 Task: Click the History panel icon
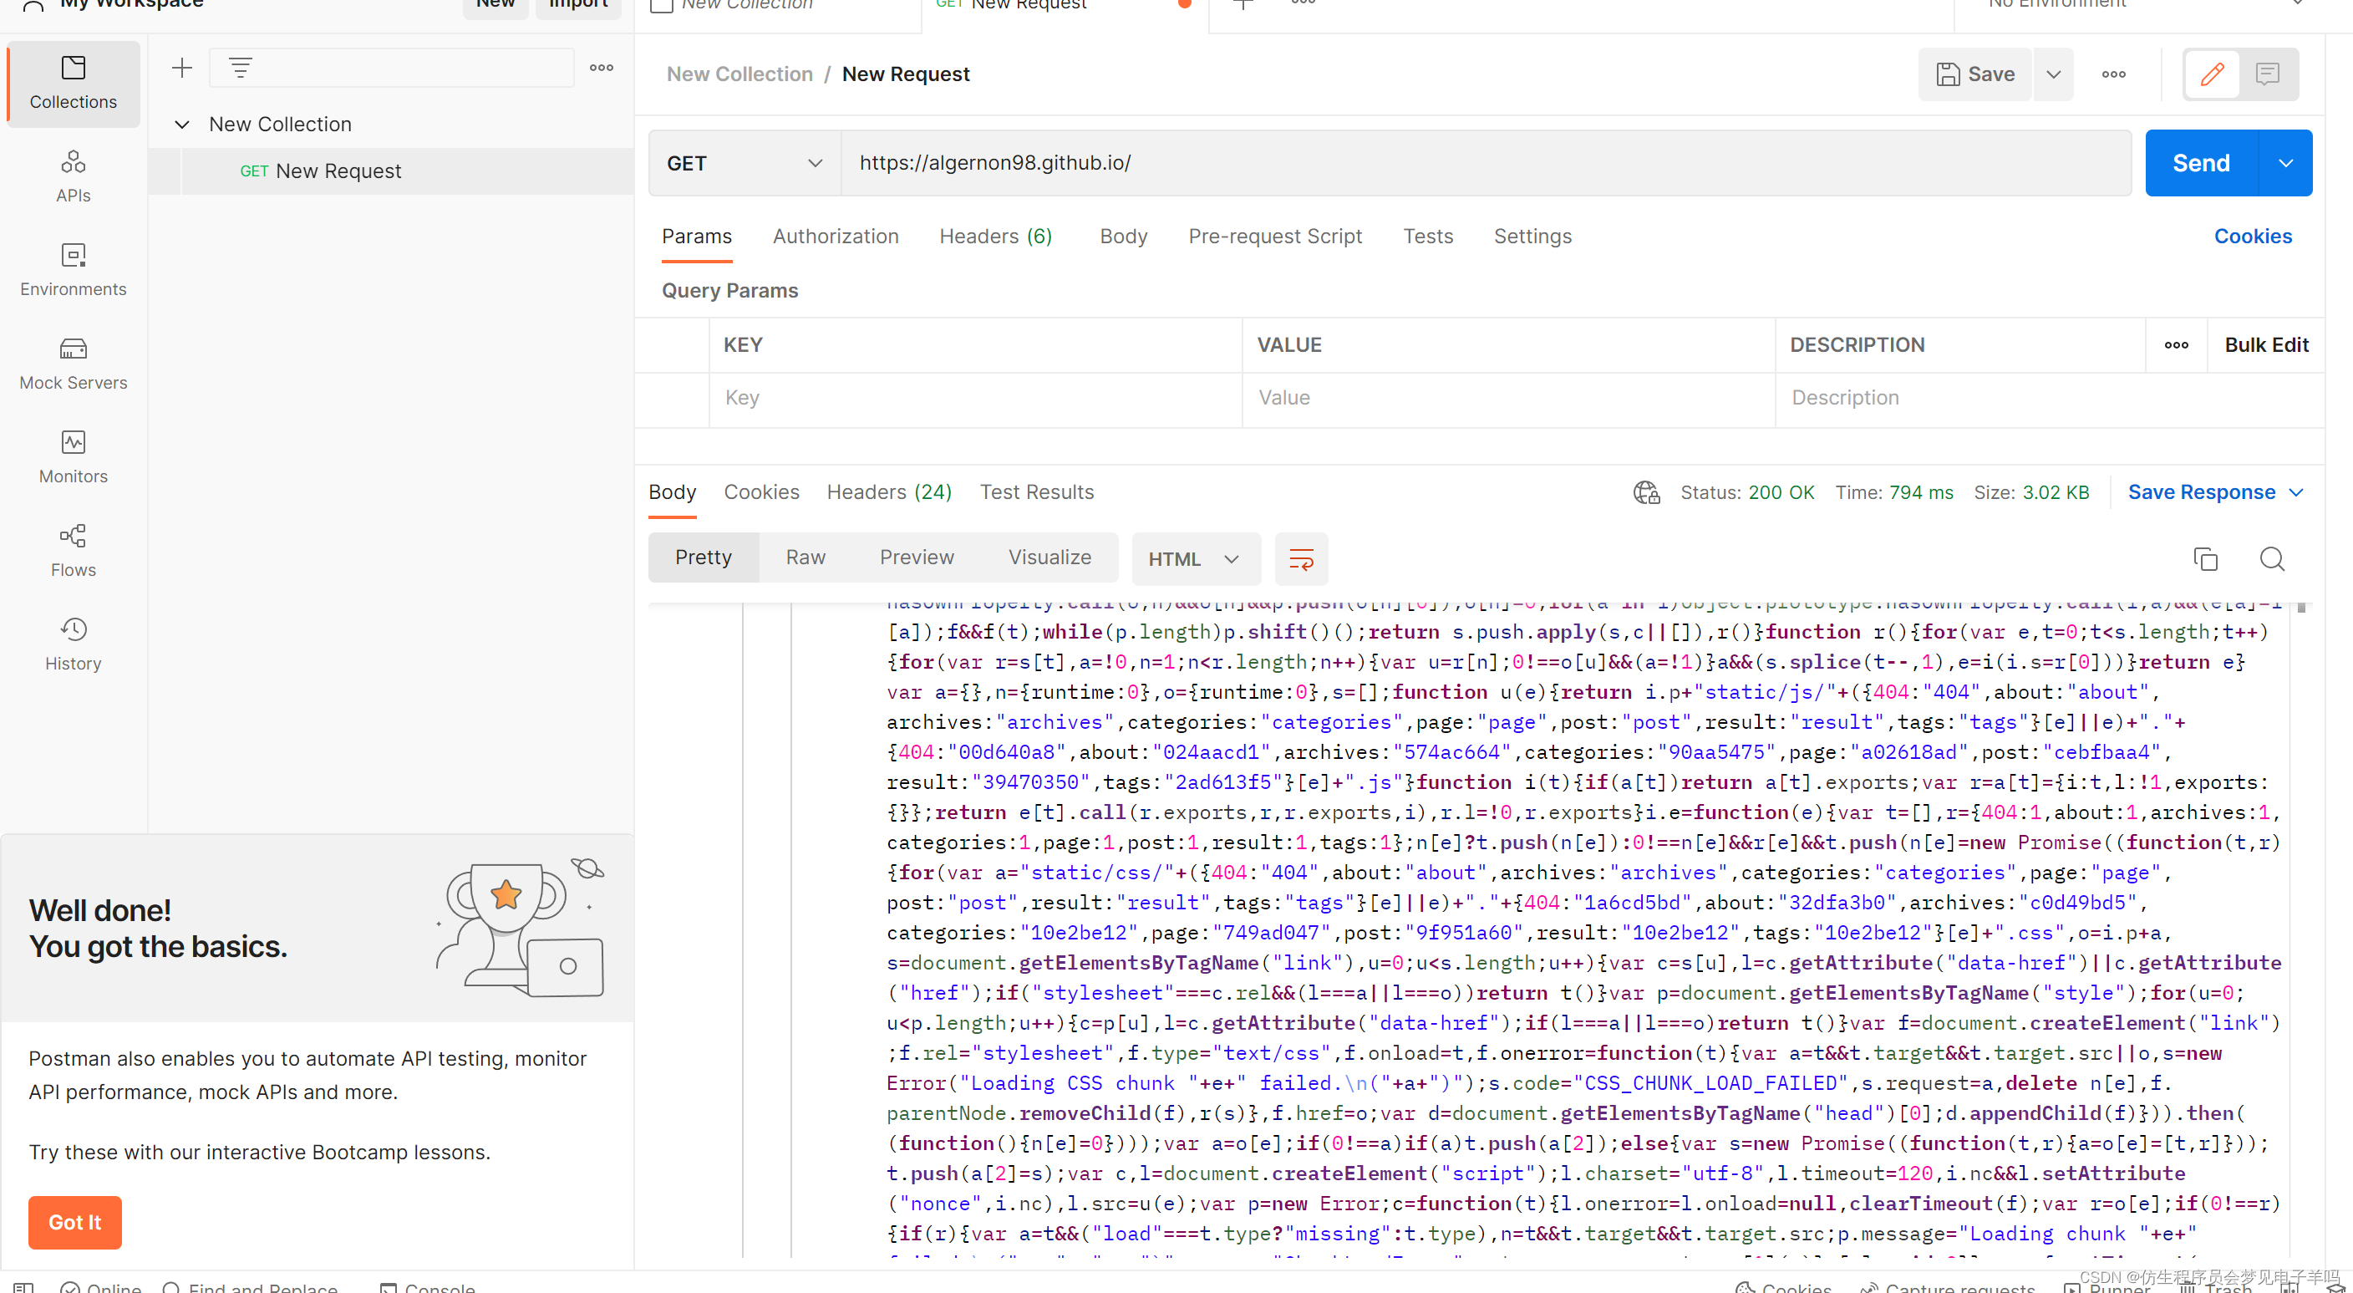click(x=74, y=629)
